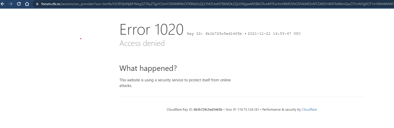Click the 2021-11-21 16:55:47 UTC timestamp
The height and width of the screenshot is (128, 394).
point(274,34)
